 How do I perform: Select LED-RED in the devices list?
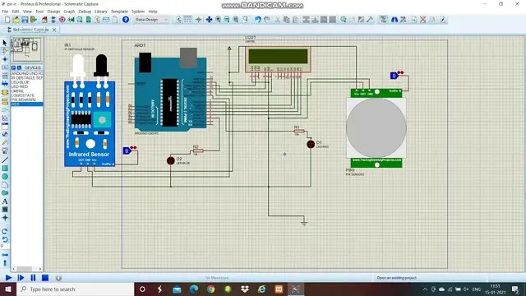pyautogui.click(x=26, y=86)
